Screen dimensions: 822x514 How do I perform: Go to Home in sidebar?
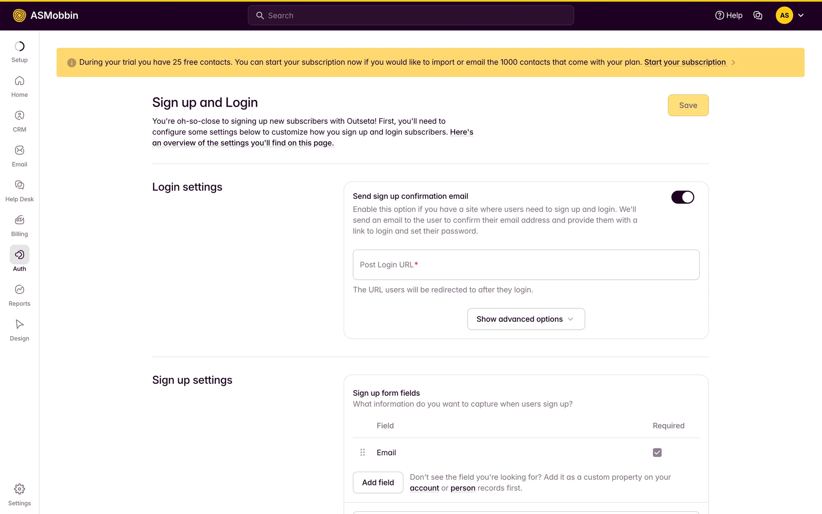(19, 81)
